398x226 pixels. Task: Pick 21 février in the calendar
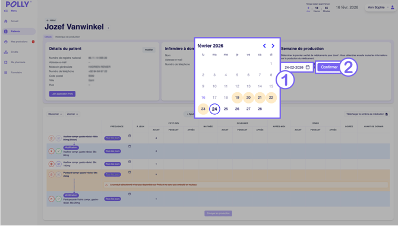260,98
